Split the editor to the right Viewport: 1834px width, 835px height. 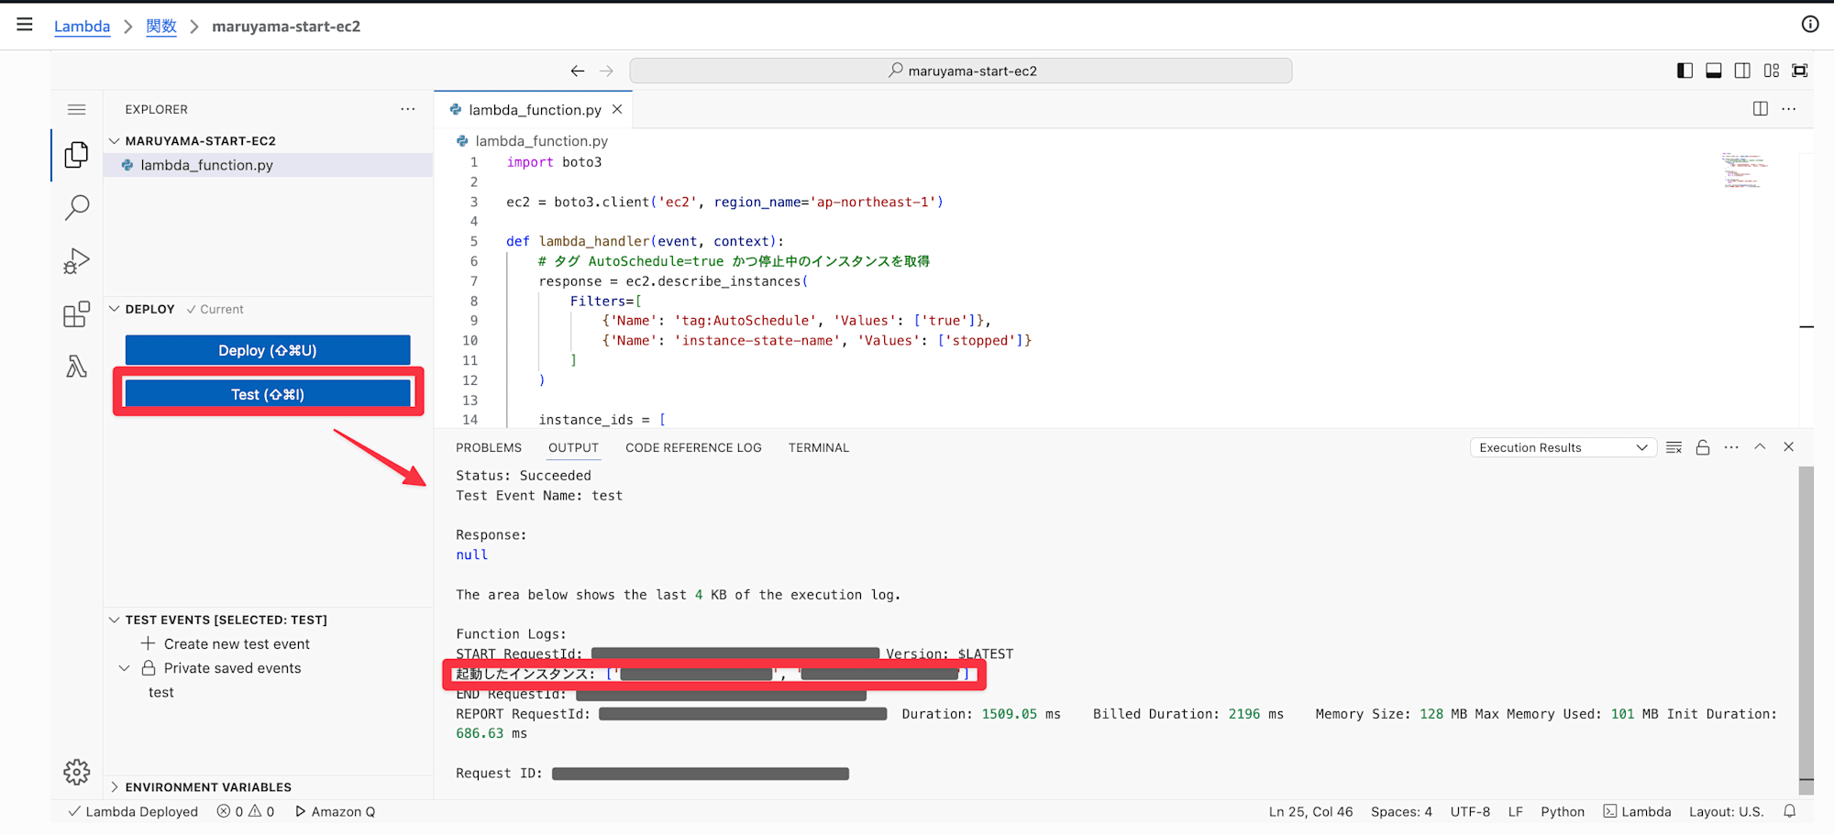pos(1760,109)
